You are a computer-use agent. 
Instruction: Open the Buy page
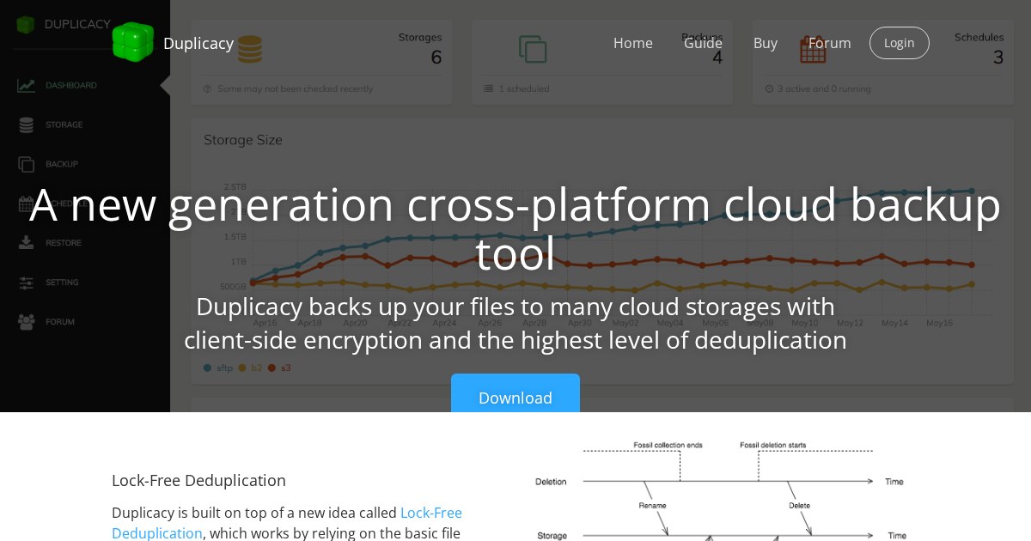(x=766, y=43)
